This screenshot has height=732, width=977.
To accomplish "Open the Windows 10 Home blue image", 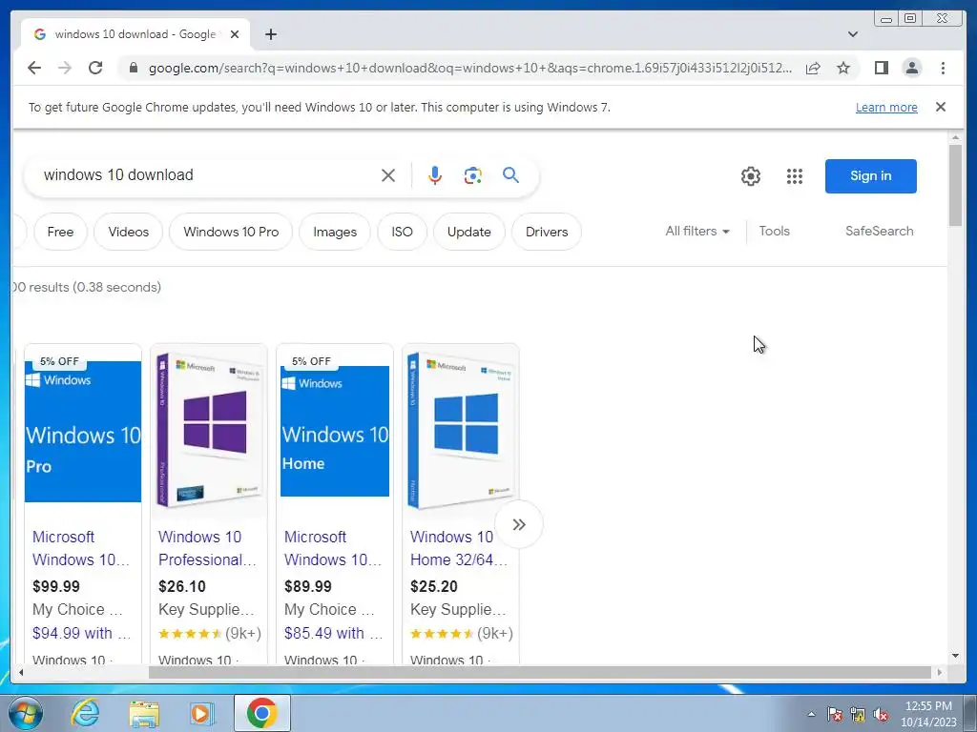I will coord(335,431).
